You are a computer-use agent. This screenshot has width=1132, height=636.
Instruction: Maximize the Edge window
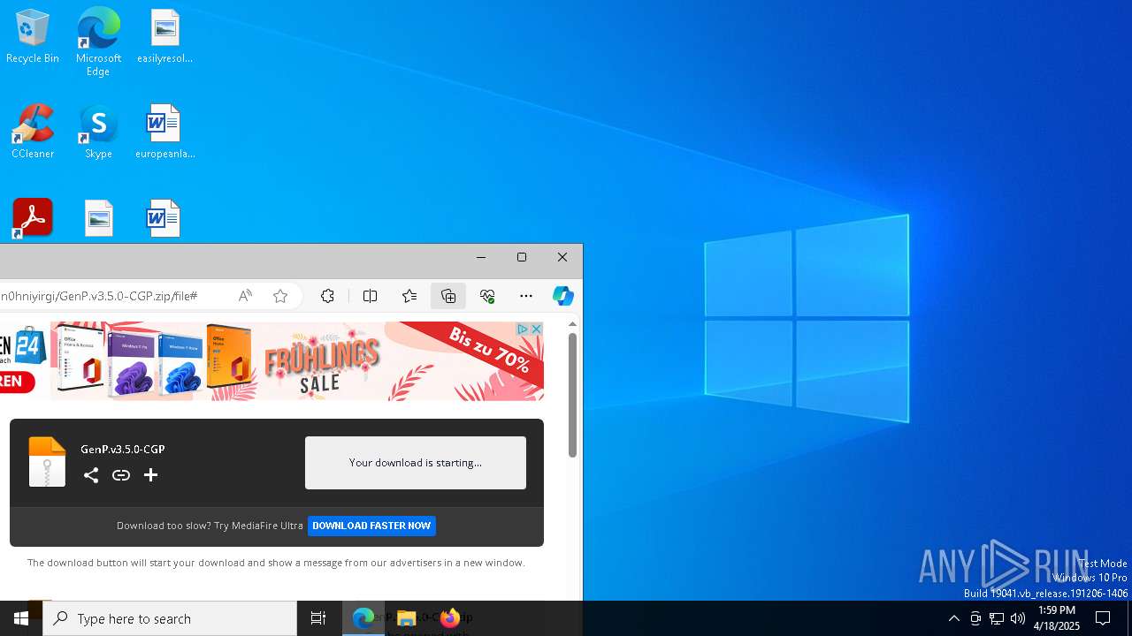522,257
